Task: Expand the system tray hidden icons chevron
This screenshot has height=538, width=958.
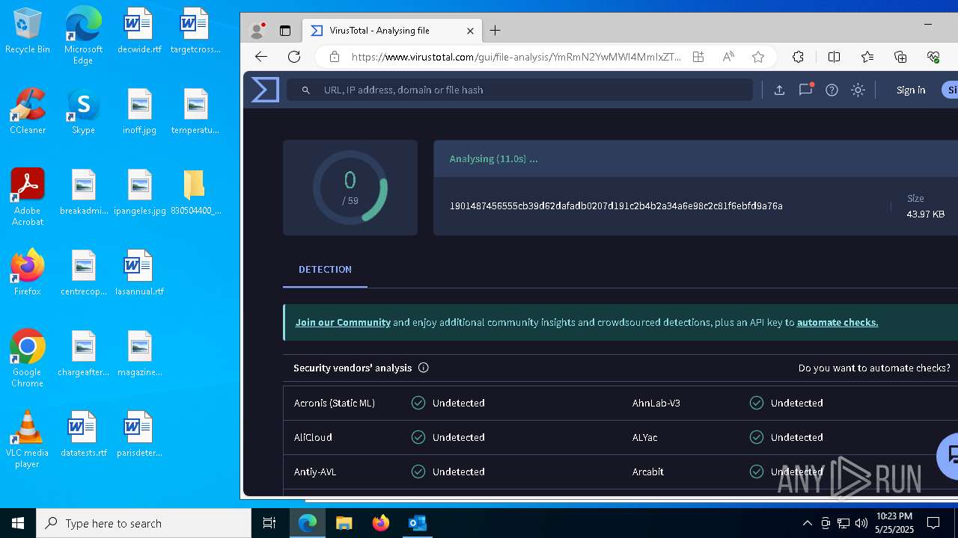Action: pos(807,523)
